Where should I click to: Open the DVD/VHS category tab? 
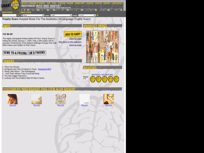pyautogui.click(x=70, y=3)
